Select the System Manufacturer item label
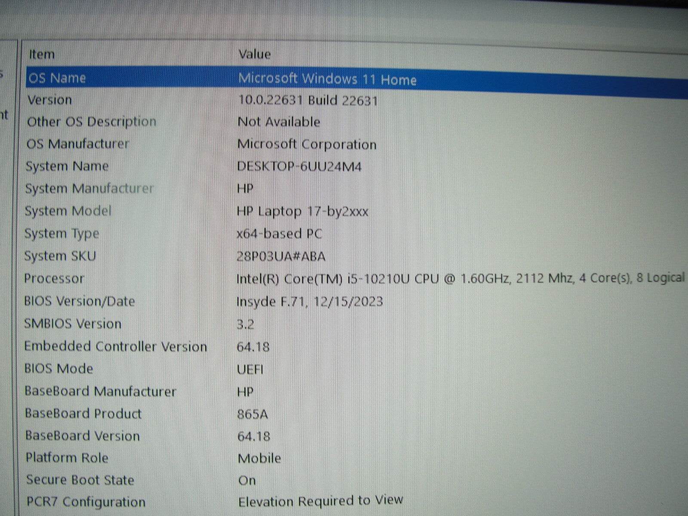Image resolution: width=688 pixels, height=516 pixels. pyautogui.click(x=89, y=188)
